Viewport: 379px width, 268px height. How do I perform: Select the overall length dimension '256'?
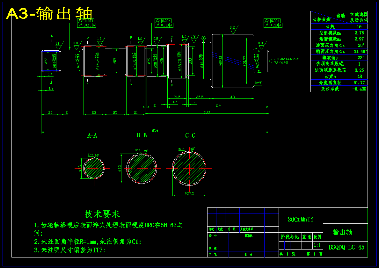click(155, 130)
